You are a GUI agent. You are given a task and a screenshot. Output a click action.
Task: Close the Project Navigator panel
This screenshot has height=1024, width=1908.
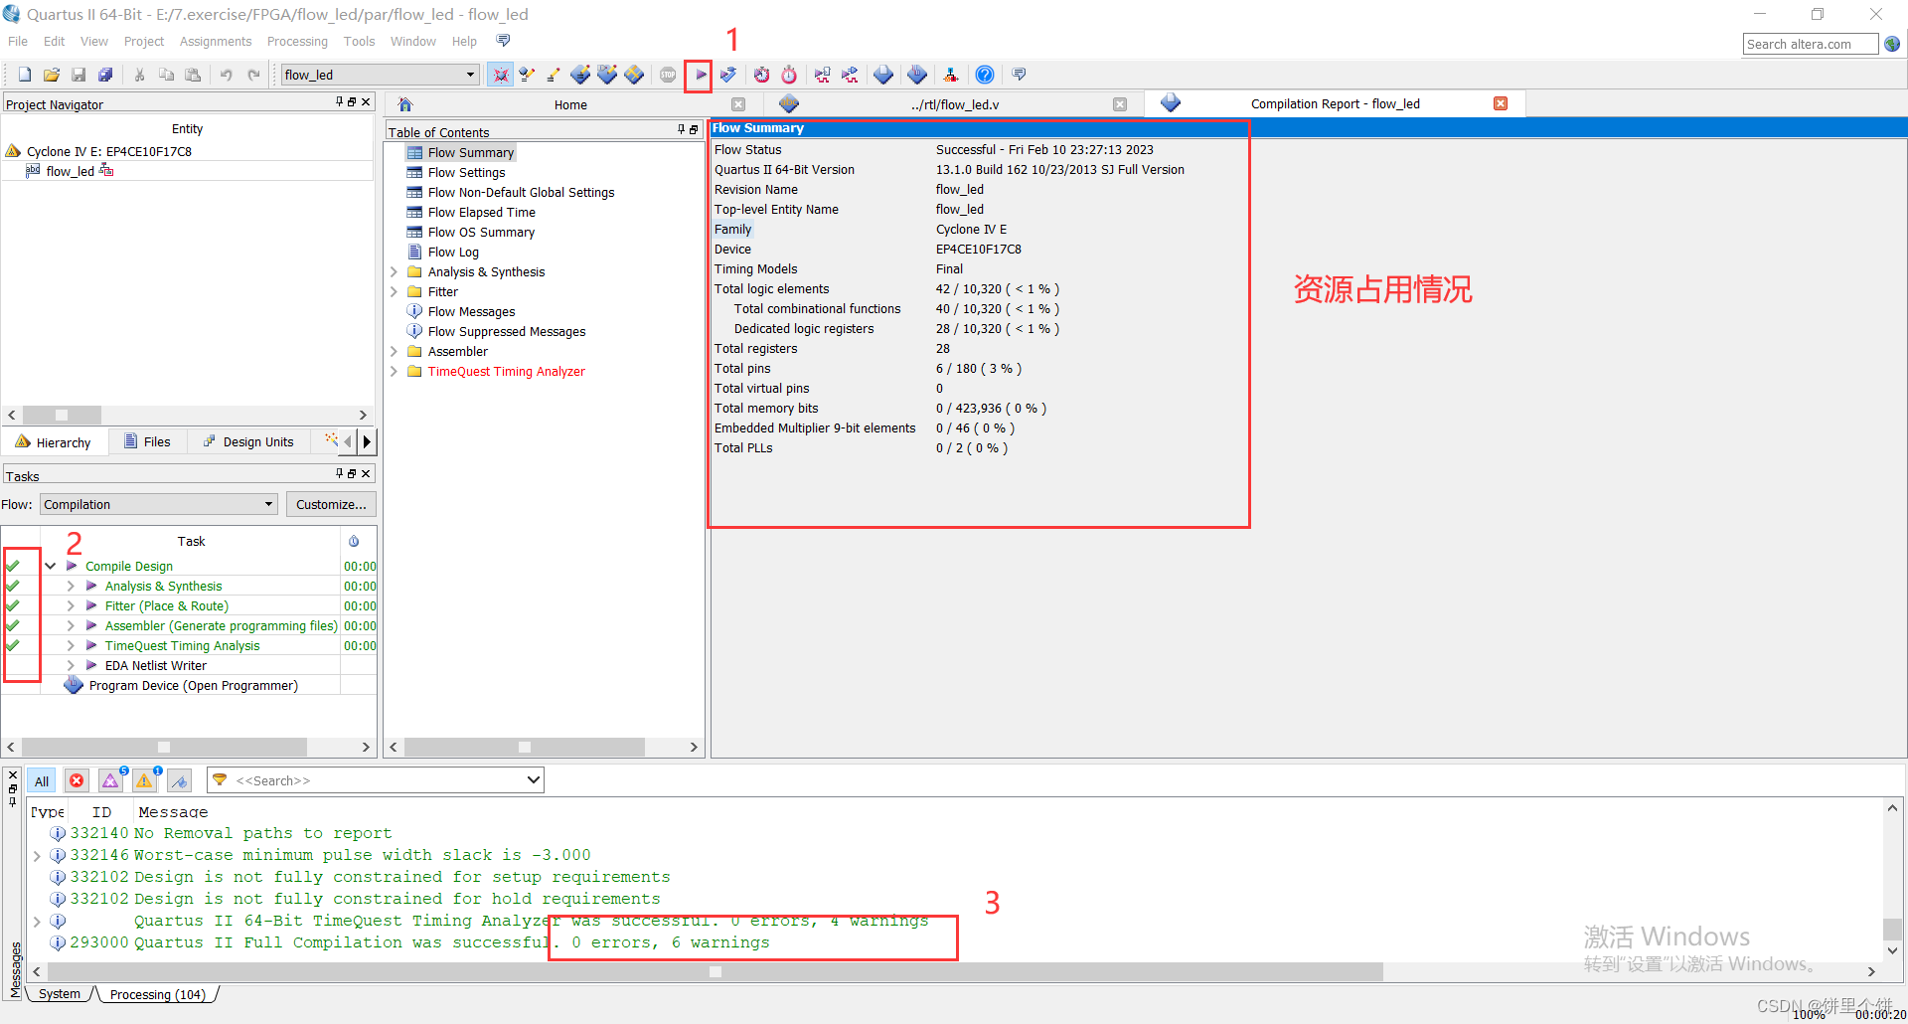click(366, 101)
